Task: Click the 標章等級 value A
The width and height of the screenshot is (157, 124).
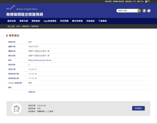Action: [29, 65]
